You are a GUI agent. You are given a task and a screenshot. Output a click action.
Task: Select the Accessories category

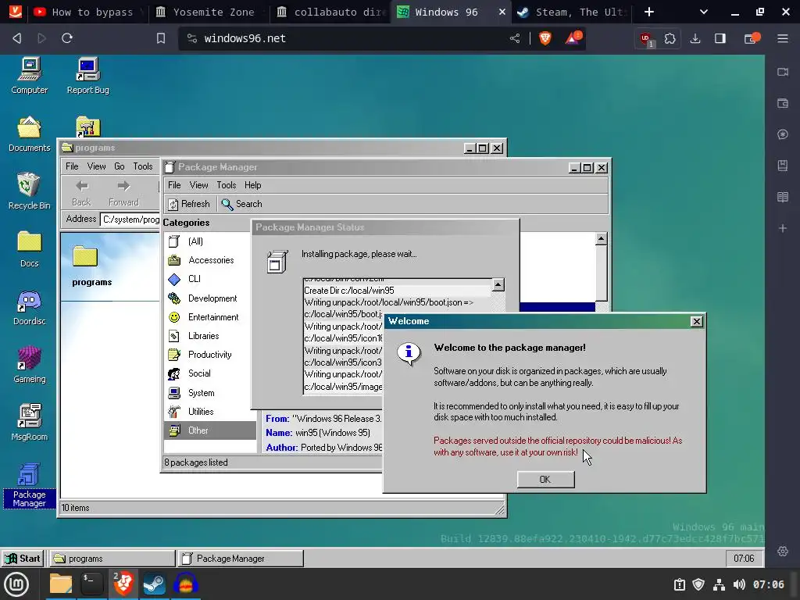pos(210,260)
